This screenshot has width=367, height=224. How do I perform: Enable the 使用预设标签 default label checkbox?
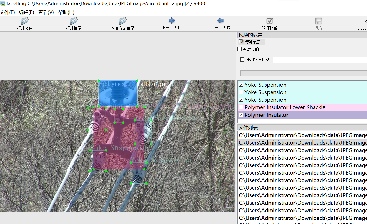pos(242,59)
